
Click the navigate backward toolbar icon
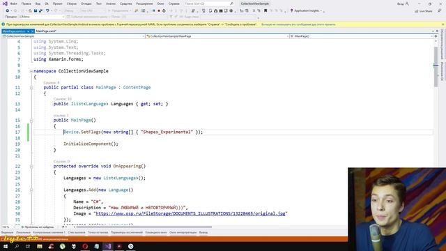click(8, 10)
